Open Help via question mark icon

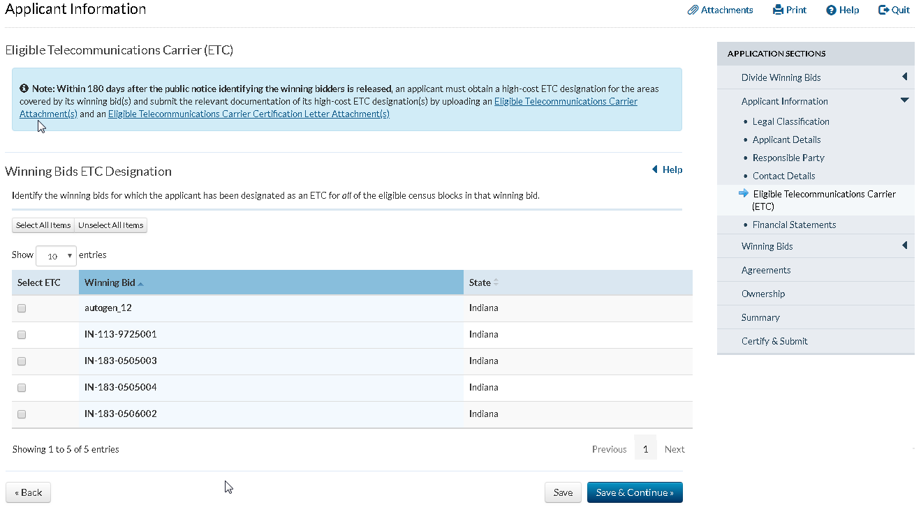pos(831,10)
